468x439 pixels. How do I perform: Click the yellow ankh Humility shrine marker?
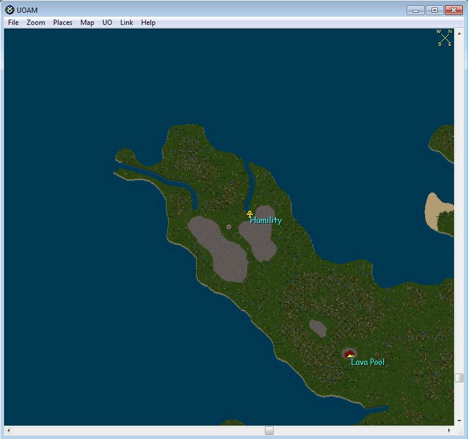click(x=250, y=214)
